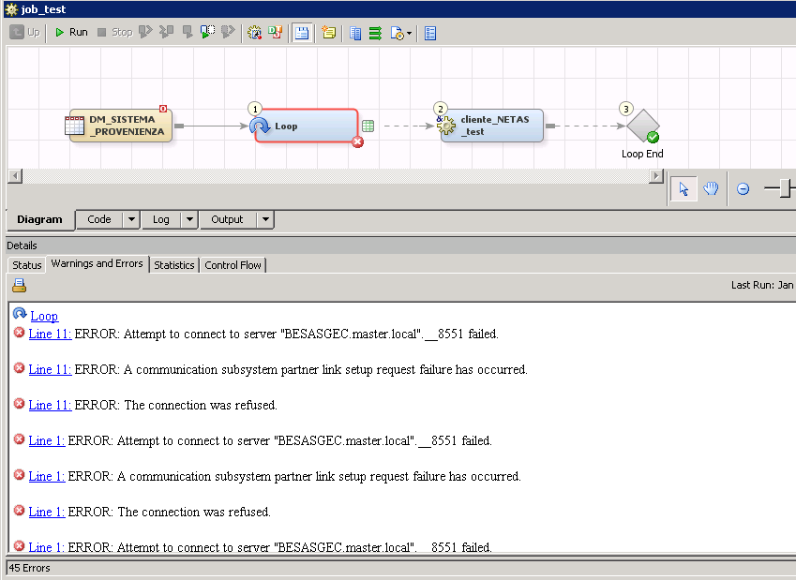The height and width of the screenshot is (580, 796).
Task: Switch to the Statistics tab
Action: [173, 265]
